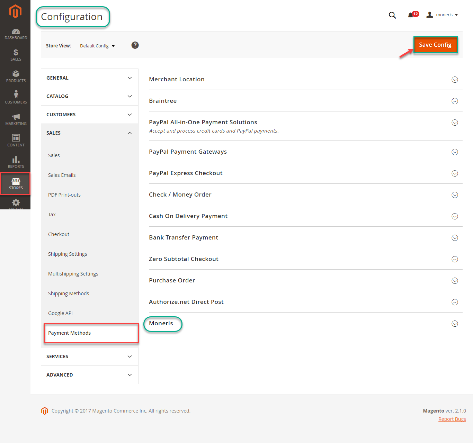Select Payment Methods in the Sales menu
The width and height of the screenshot is (473, 443).
coord(70,333)
